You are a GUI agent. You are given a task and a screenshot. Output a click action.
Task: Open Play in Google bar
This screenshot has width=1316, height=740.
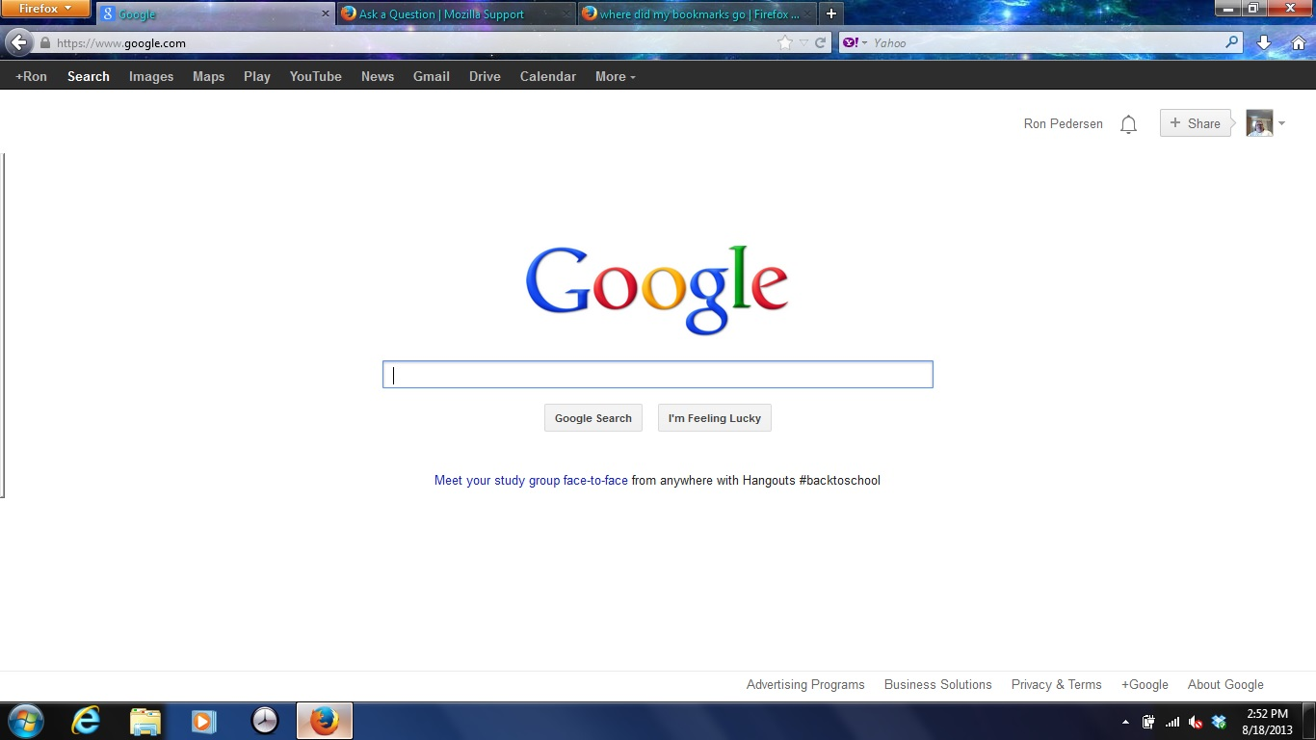tap(257, 76)
